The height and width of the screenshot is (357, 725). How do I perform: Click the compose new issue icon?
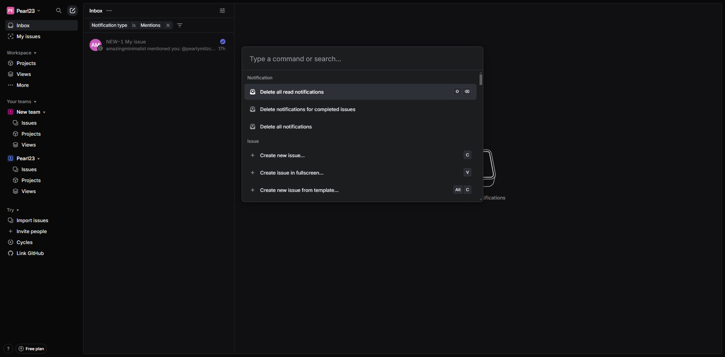pos(72,11)
